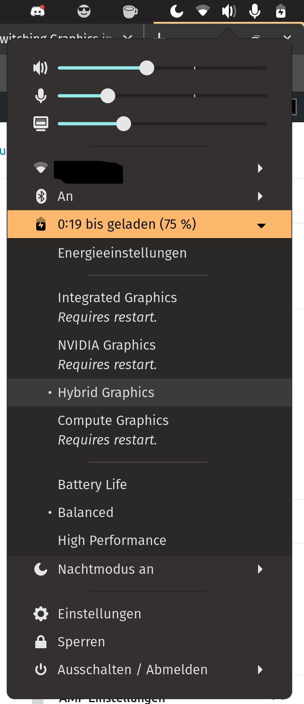Click the Bluetooth icon next to An
The width and height of the screenshot is (304, 704).
point(41,196)
